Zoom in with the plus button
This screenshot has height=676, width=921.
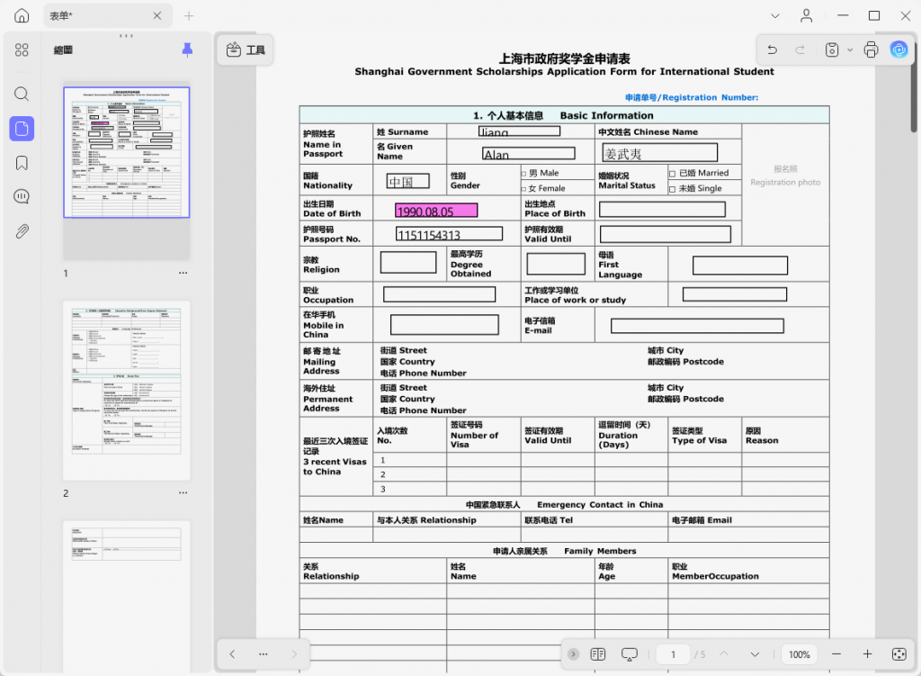point(867,653)
